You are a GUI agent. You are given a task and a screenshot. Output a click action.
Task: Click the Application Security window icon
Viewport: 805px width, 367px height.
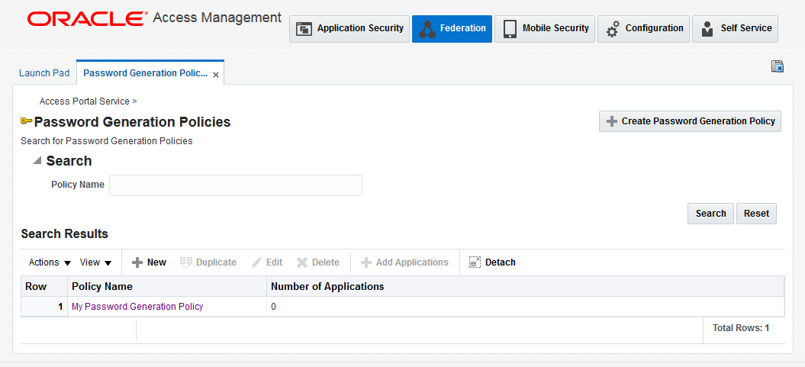pyautogui.click(x=304, y=29)
